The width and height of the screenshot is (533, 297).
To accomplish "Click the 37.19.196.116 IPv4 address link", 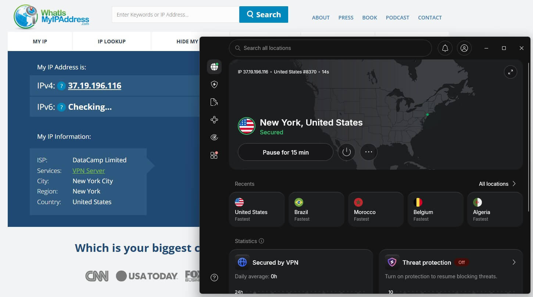I will pyautogui.click(x=94, y=86).
